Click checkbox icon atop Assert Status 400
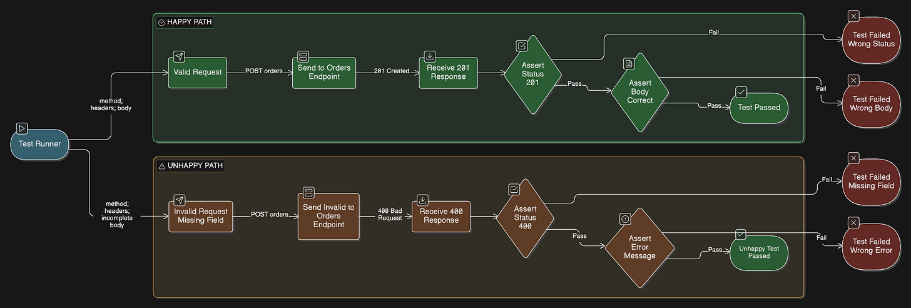Viewport: 911px width, 308px height. tap(514, 189)
